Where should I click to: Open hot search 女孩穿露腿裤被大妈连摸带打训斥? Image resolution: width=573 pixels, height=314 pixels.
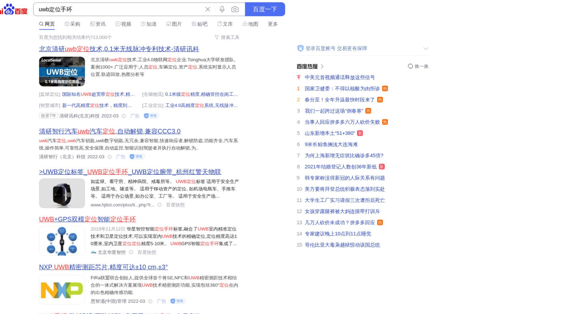click(x=342, y=211)
